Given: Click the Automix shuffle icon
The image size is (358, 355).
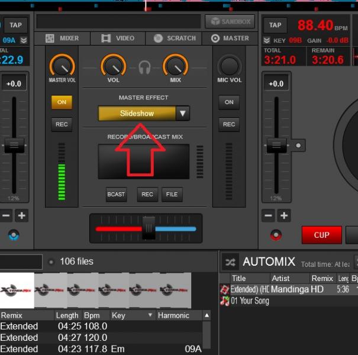Looking at the screenshot, I should point(230,262).
